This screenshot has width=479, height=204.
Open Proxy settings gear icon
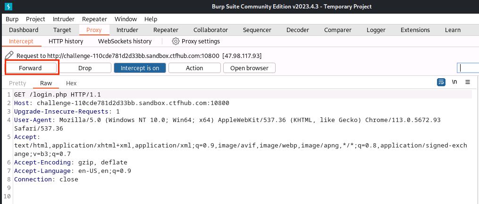(176, 41)
